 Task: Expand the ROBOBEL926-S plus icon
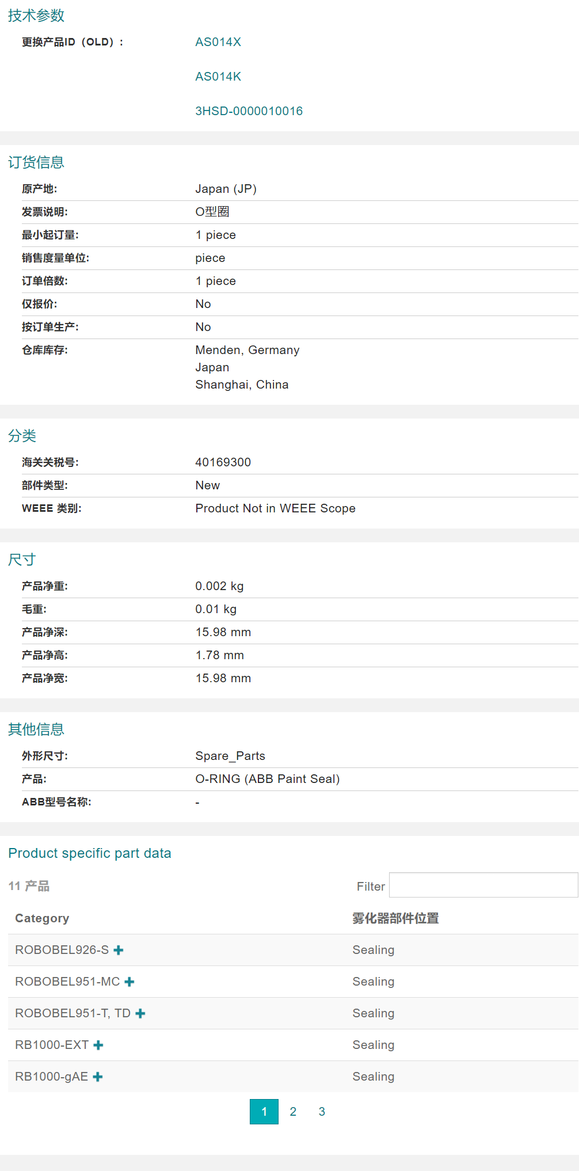(119, 950)
